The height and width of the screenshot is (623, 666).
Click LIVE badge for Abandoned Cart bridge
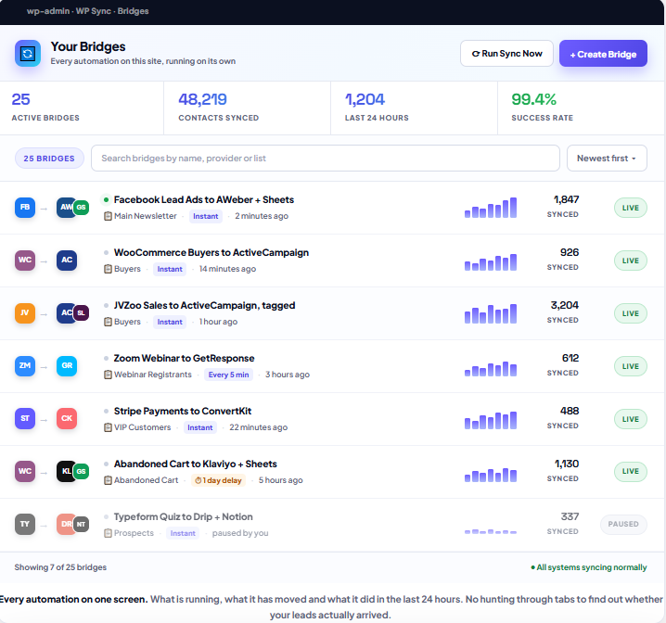tap(631, 472)
